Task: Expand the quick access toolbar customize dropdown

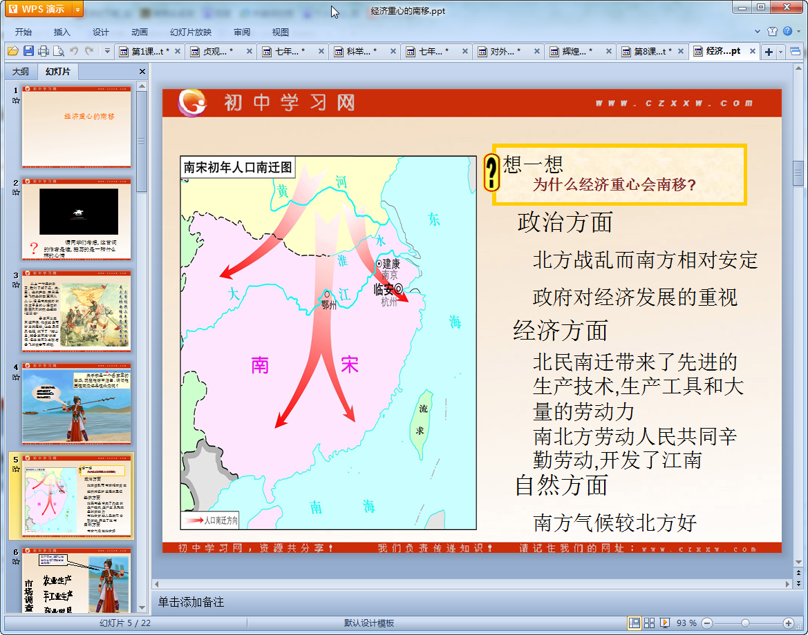Action: [107, 51]
